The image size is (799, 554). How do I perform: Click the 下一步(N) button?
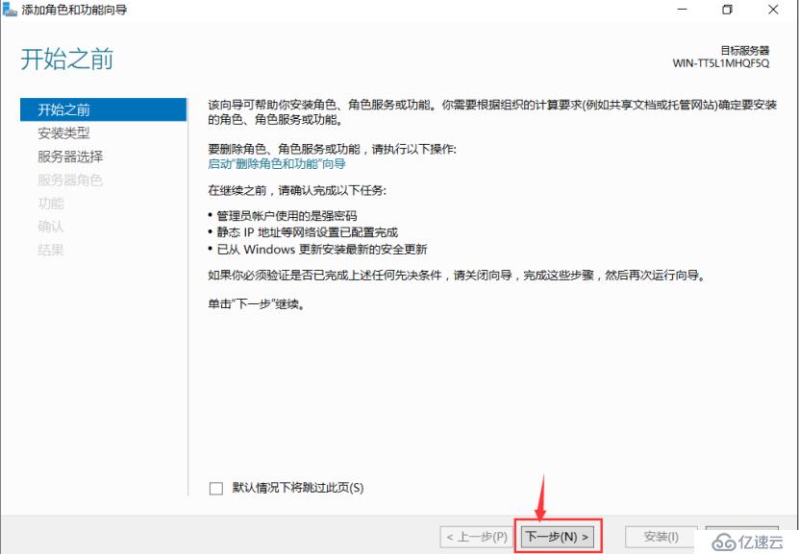coord(558,537)
